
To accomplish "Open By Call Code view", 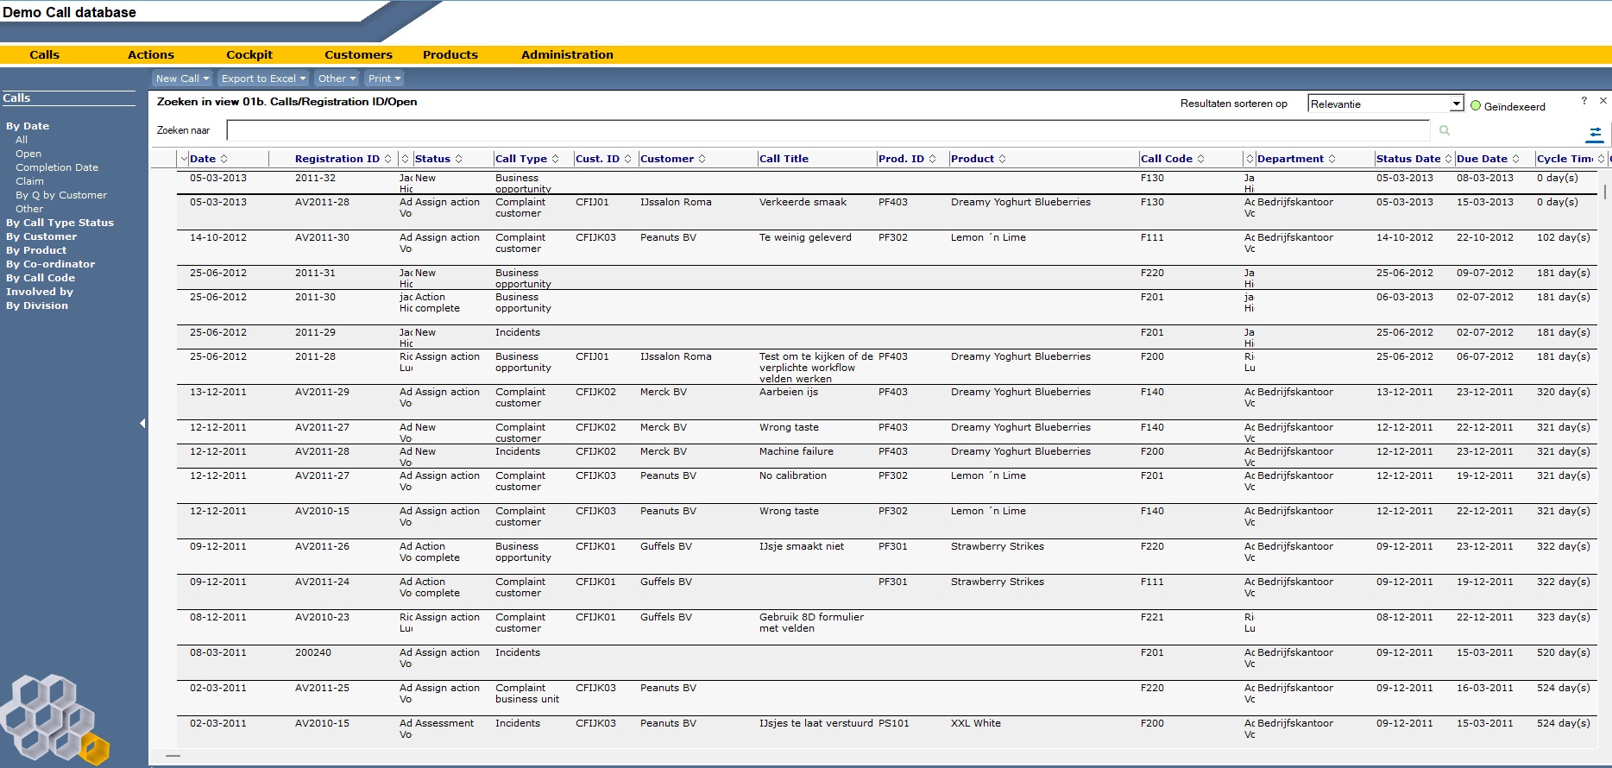I will (x=41, y=278).
